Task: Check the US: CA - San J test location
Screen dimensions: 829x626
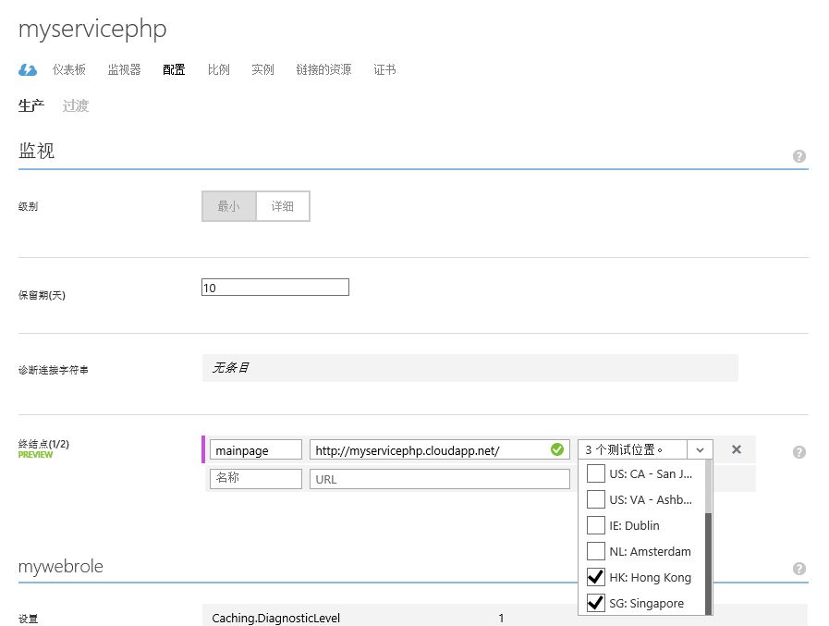Action: [x=595, y=473]
